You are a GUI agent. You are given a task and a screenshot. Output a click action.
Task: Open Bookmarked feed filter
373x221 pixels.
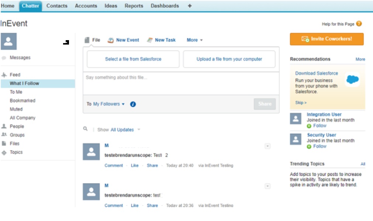pos(23,101)
